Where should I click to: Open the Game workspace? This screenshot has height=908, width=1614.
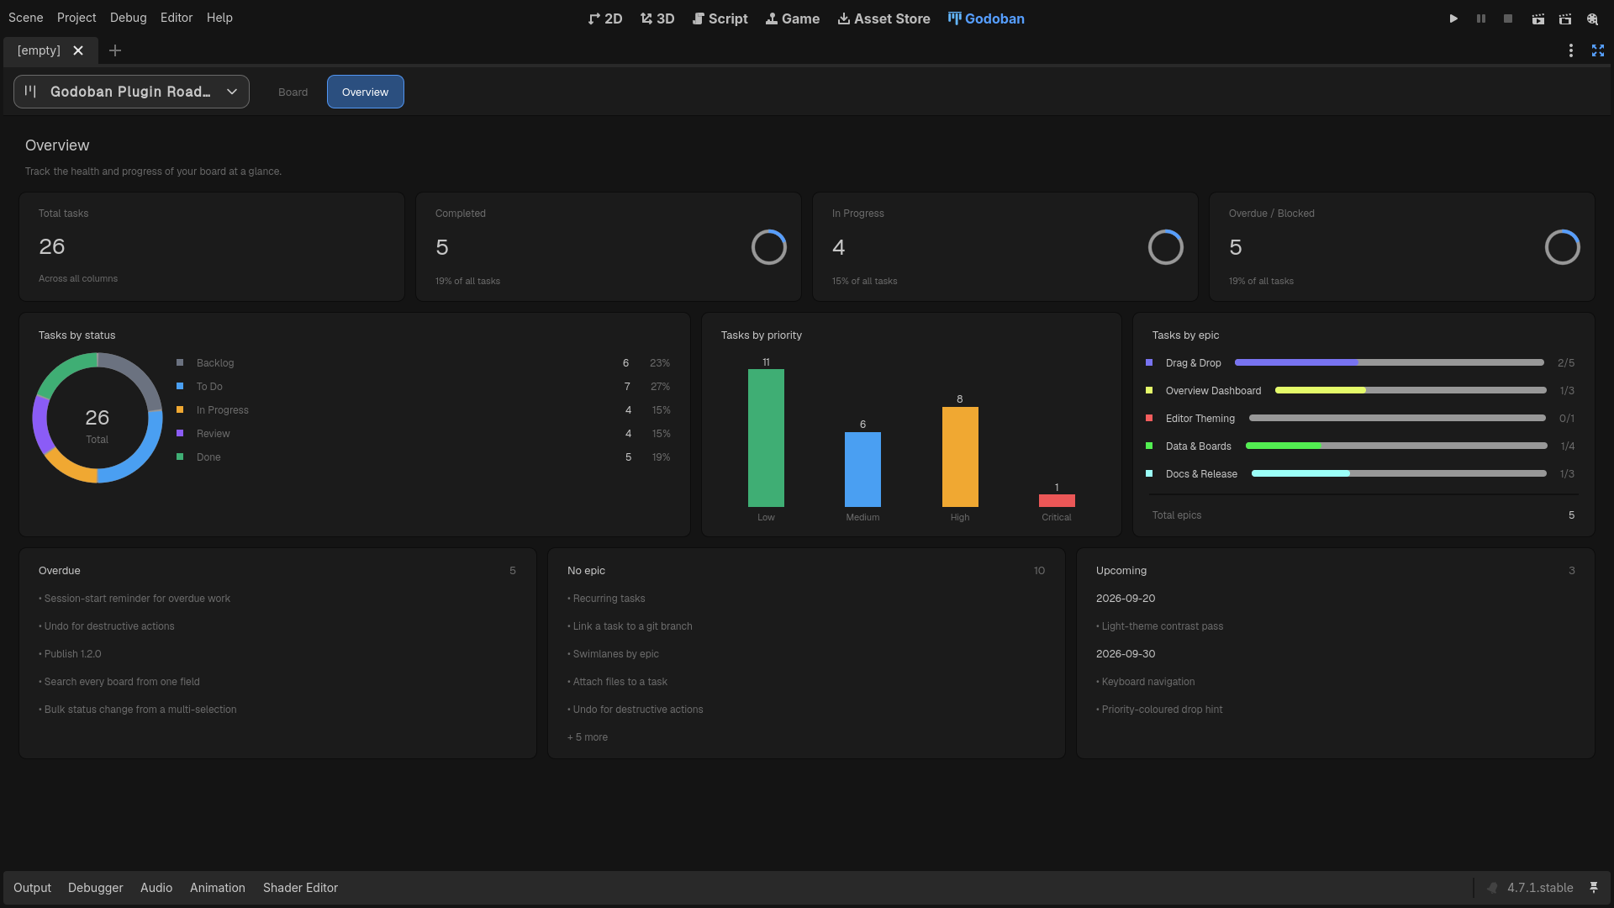pyautogui.click(x=792, y=18)
